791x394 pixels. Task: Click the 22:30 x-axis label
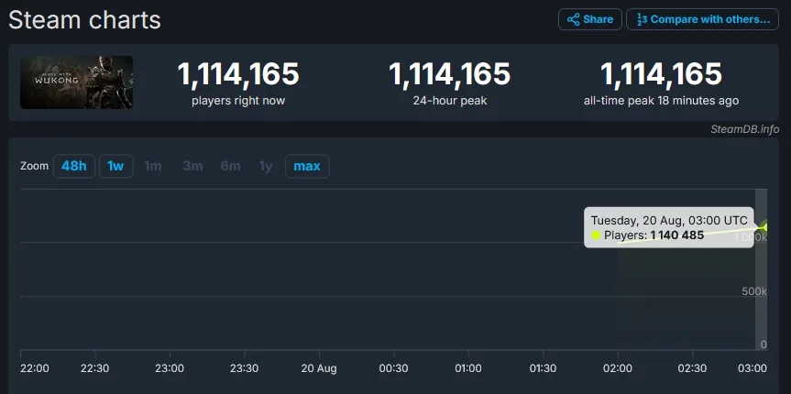click(94, 368)
